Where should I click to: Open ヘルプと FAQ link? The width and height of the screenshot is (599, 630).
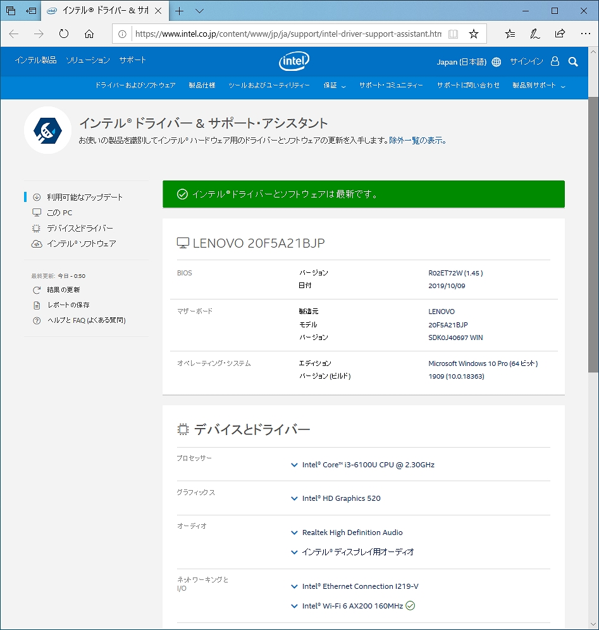(86, 320)
